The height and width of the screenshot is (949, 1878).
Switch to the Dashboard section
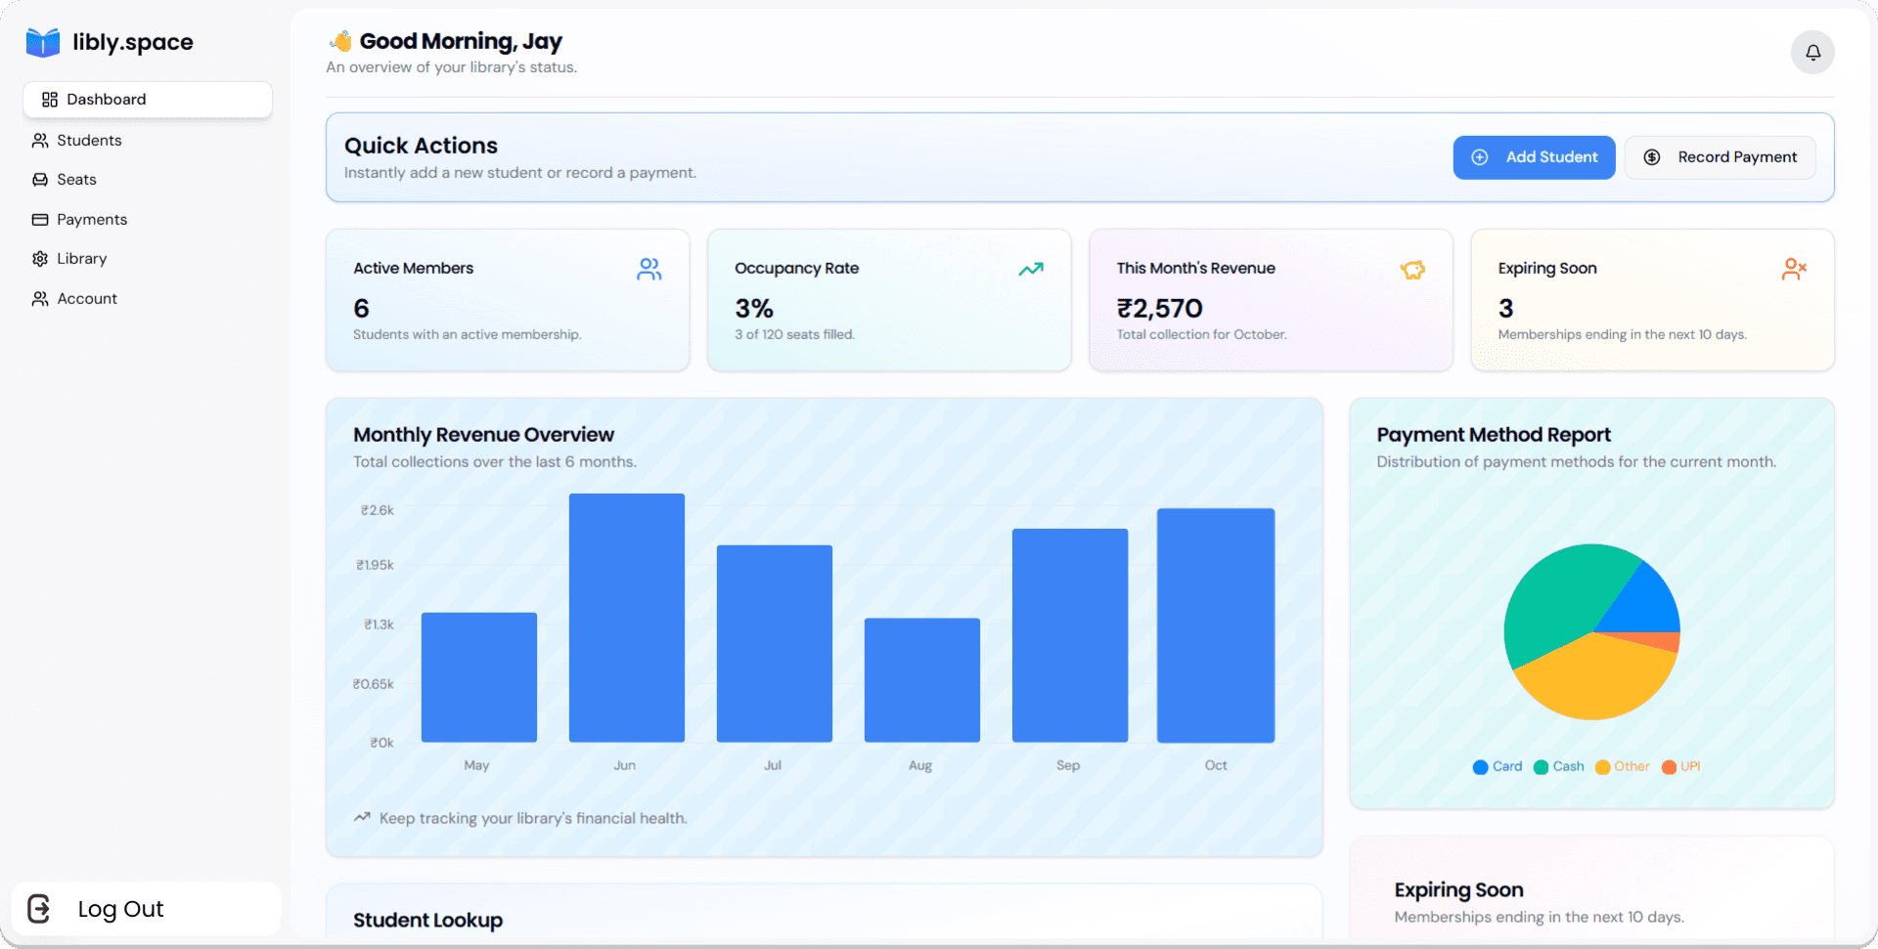(x=108, y=99)
